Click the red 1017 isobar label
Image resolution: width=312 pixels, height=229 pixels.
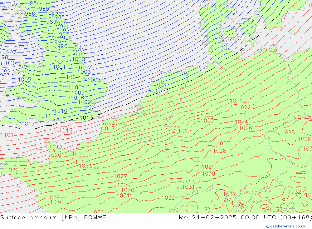(109, 128)
